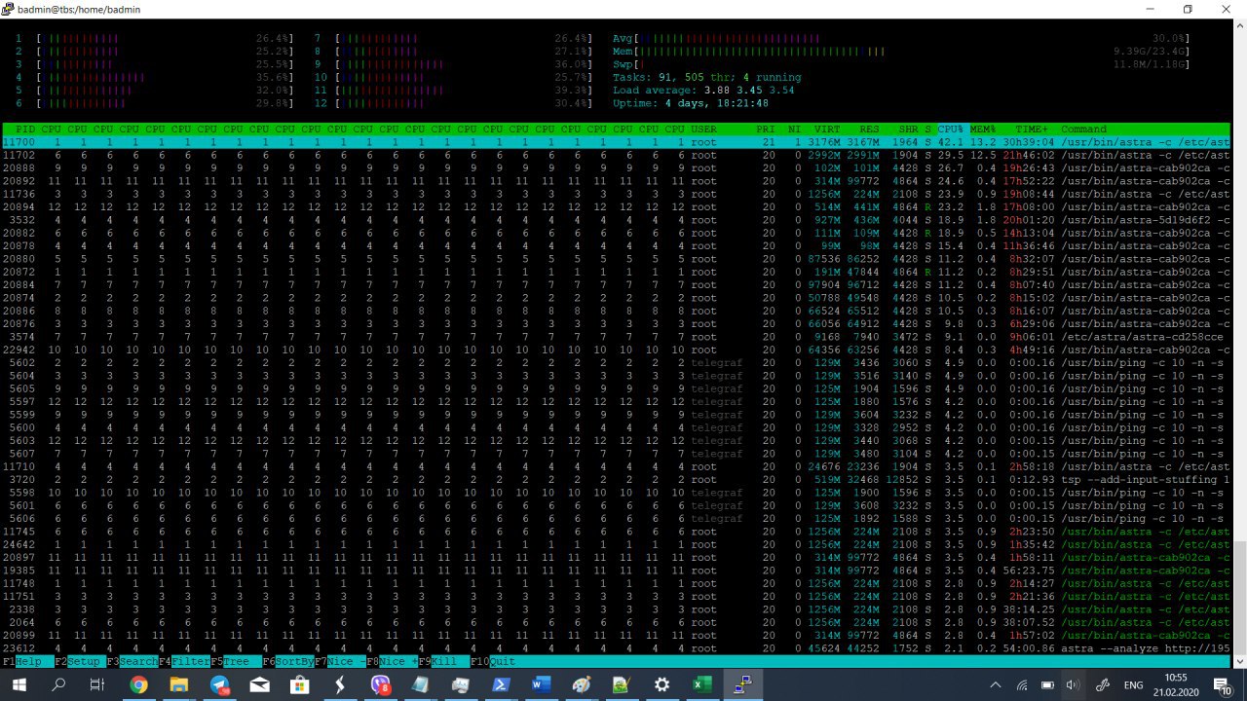Open the Windows Start menu
Image resolution: width=1247 pixels, height=701 pixels.
click(18, 684)
